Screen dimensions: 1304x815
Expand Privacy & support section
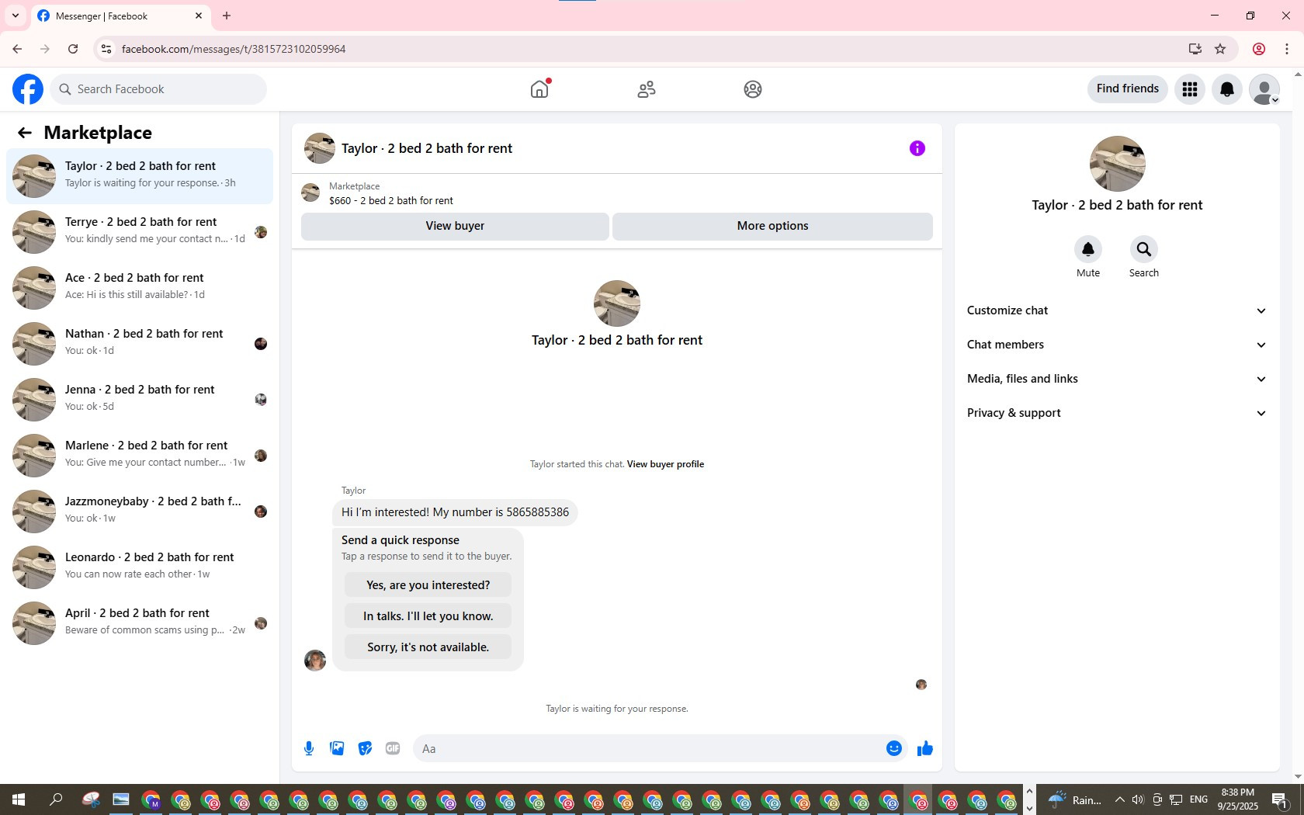point(1117,413)
